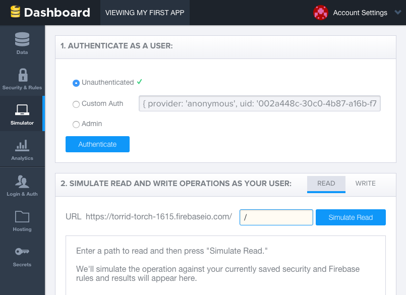Viewport: 406px width, 295px height.
Task: Click the red account avatar icon
Action: point(321,13)
